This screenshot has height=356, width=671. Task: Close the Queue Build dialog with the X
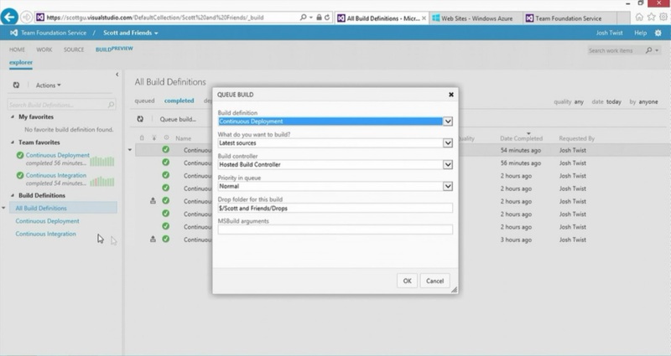(451, 95)
